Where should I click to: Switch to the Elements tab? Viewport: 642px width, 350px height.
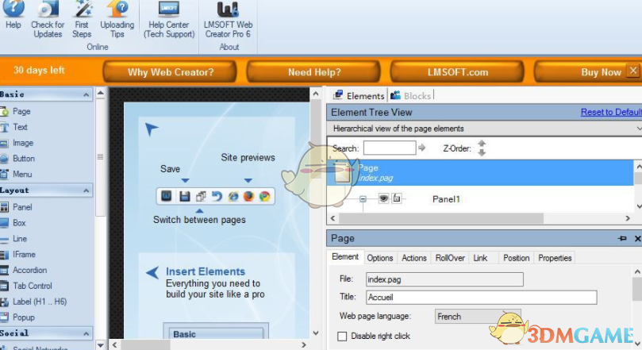point(359,96)
